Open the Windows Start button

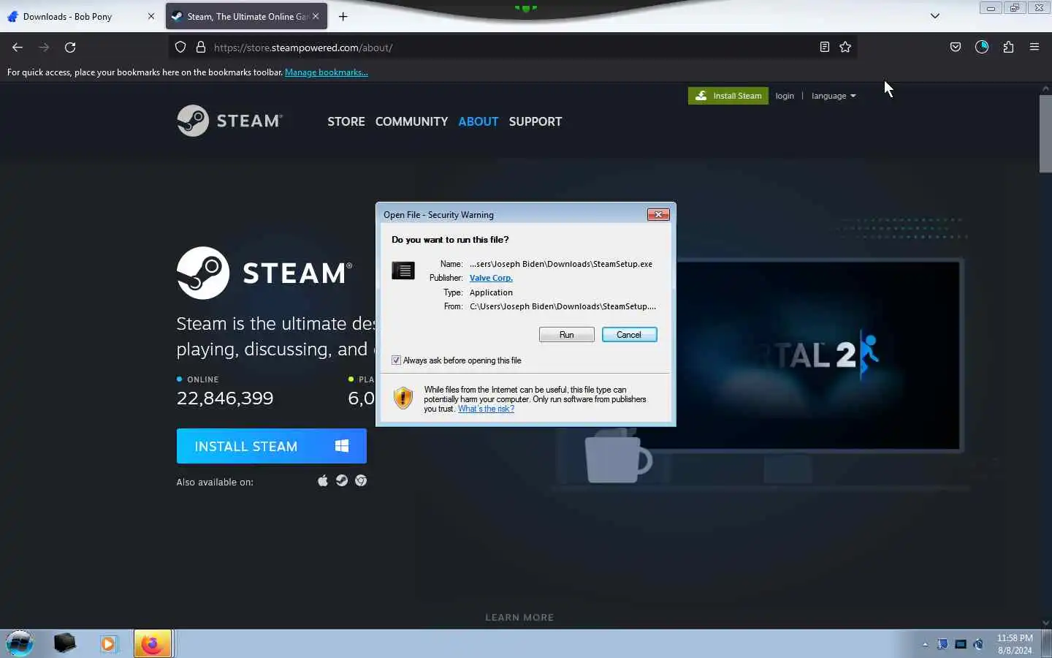[20, 643]
